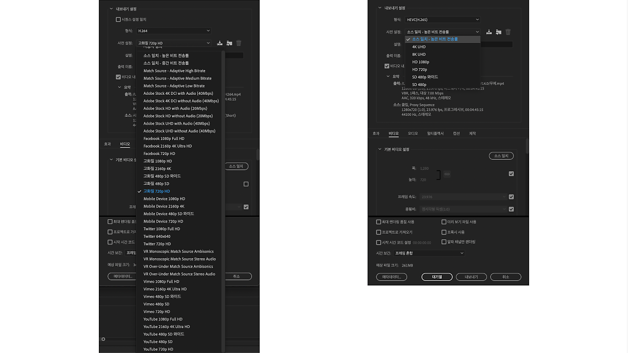Switch to 캡션 tab
628x353 pixels.
(x=456, y=134)
